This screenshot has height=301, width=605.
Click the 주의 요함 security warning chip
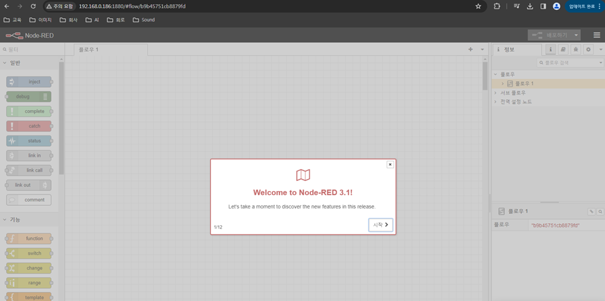click(59, 6)
